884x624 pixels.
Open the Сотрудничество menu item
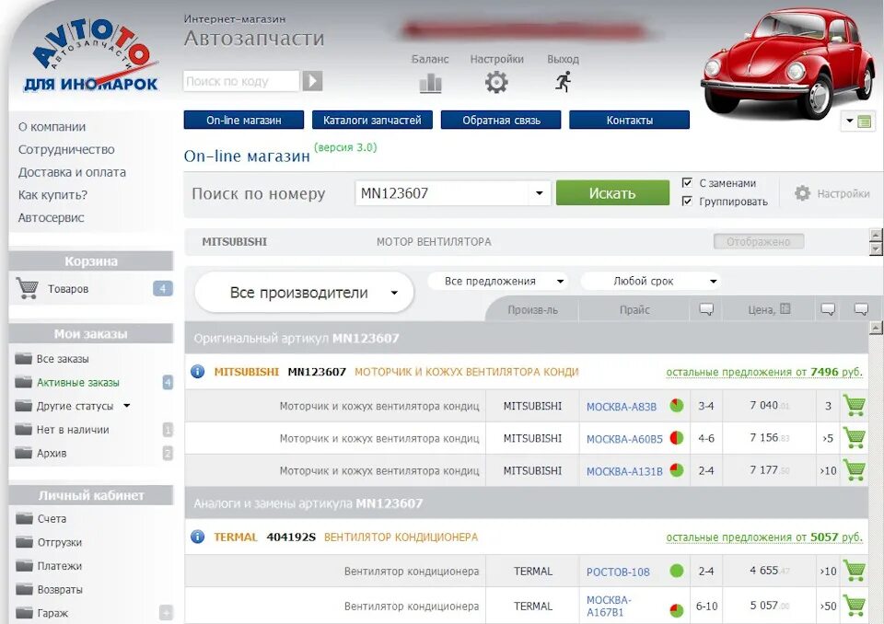click(x=66, y=149)
